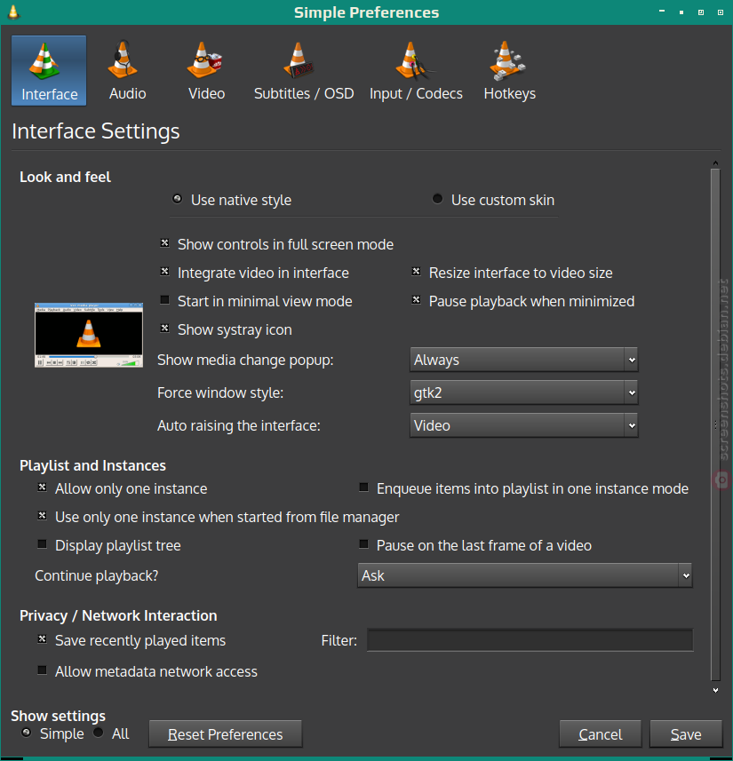
Task: Select Use custom skin radio button
Action: (x=438, y=199)
